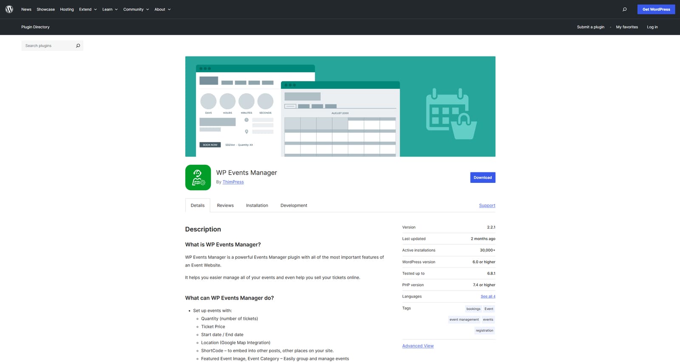This screenshot has height=362, width=680.
Task: Select the 30,000+ active installations value
Action: [487, 250]
